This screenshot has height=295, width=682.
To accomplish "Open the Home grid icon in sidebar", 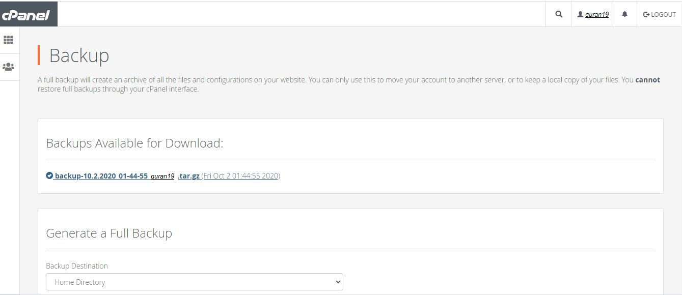I will click(x=8, y=40).
